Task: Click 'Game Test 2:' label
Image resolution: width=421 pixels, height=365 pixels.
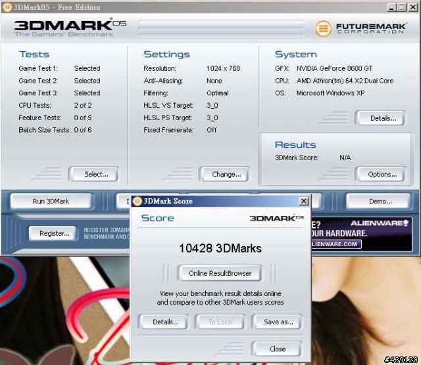Action: (x=38, y=81)
